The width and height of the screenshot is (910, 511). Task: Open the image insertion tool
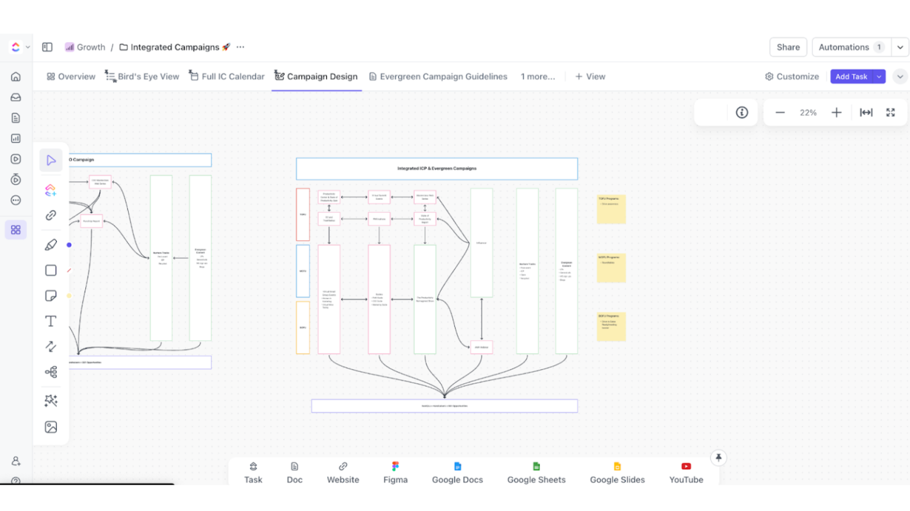point(51,426)
